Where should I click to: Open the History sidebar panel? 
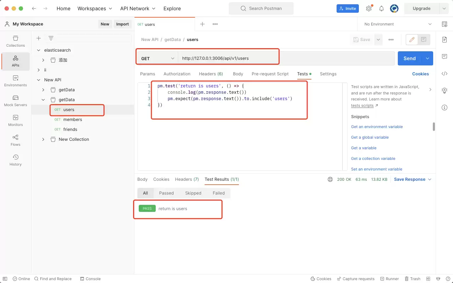16,160
